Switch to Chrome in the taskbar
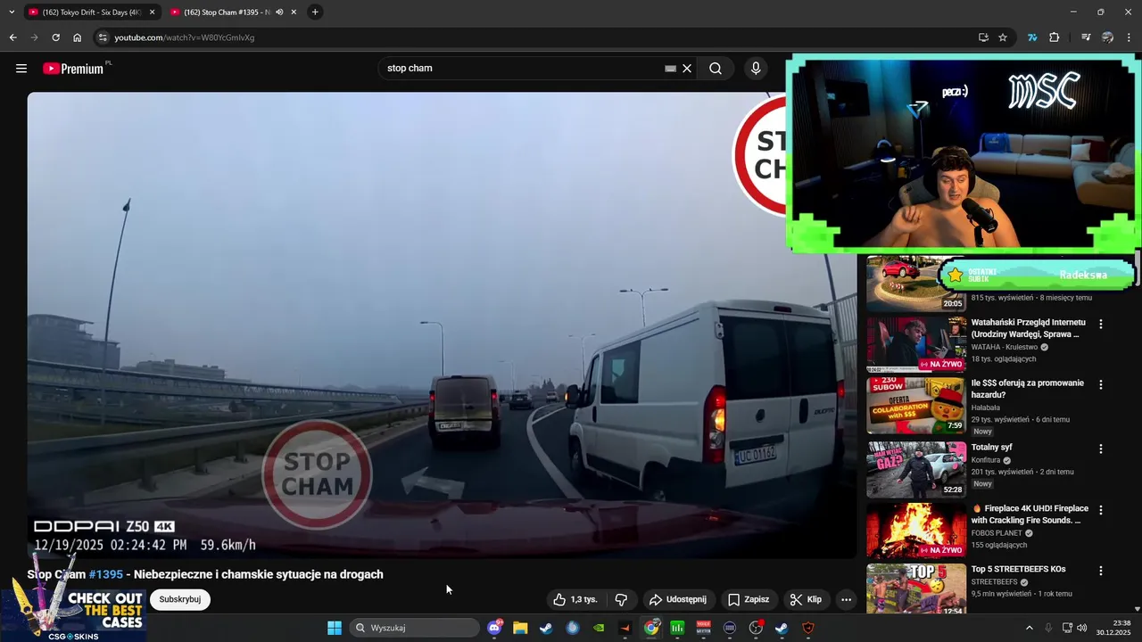The image size is (1142, 642). coord(651,628)
